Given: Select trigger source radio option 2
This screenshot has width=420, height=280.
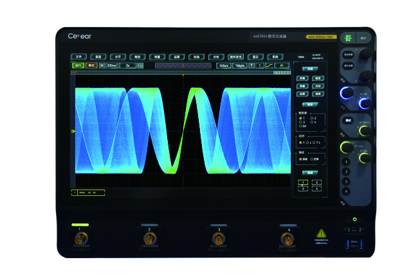Looking at the screenshot, I should 313,118.
